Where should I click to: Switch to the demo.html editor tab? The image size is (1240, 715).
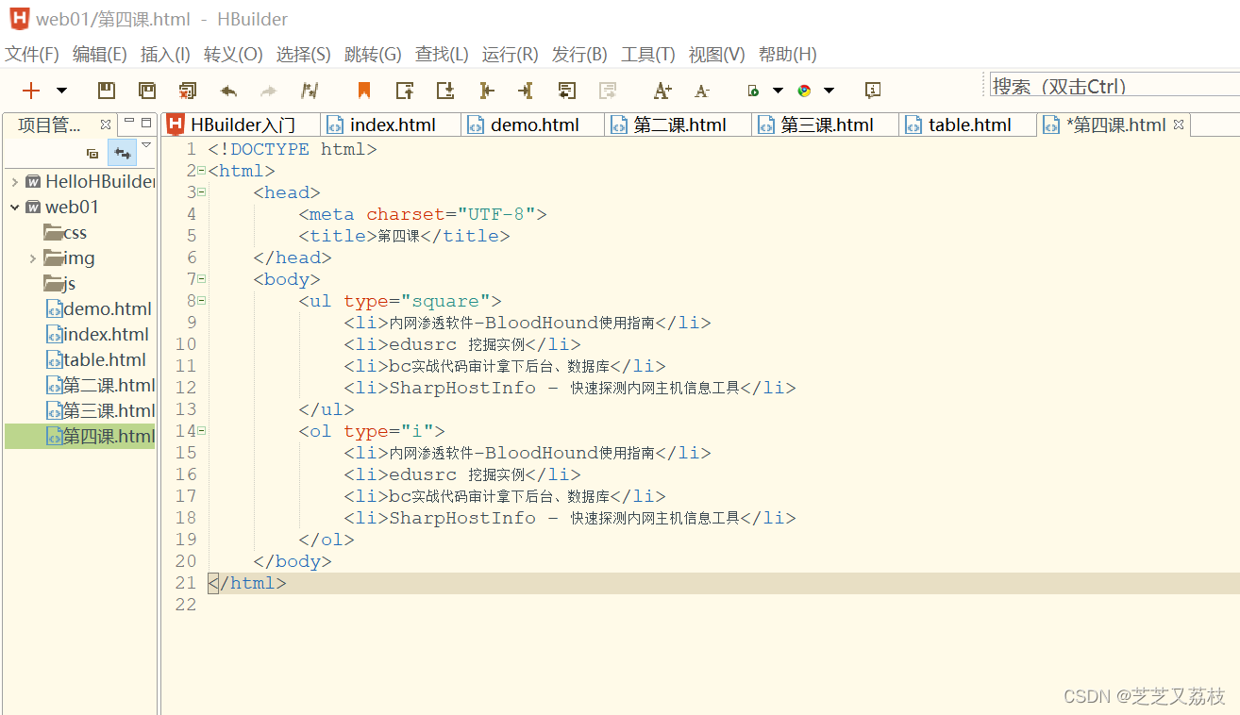pos(533,125)
